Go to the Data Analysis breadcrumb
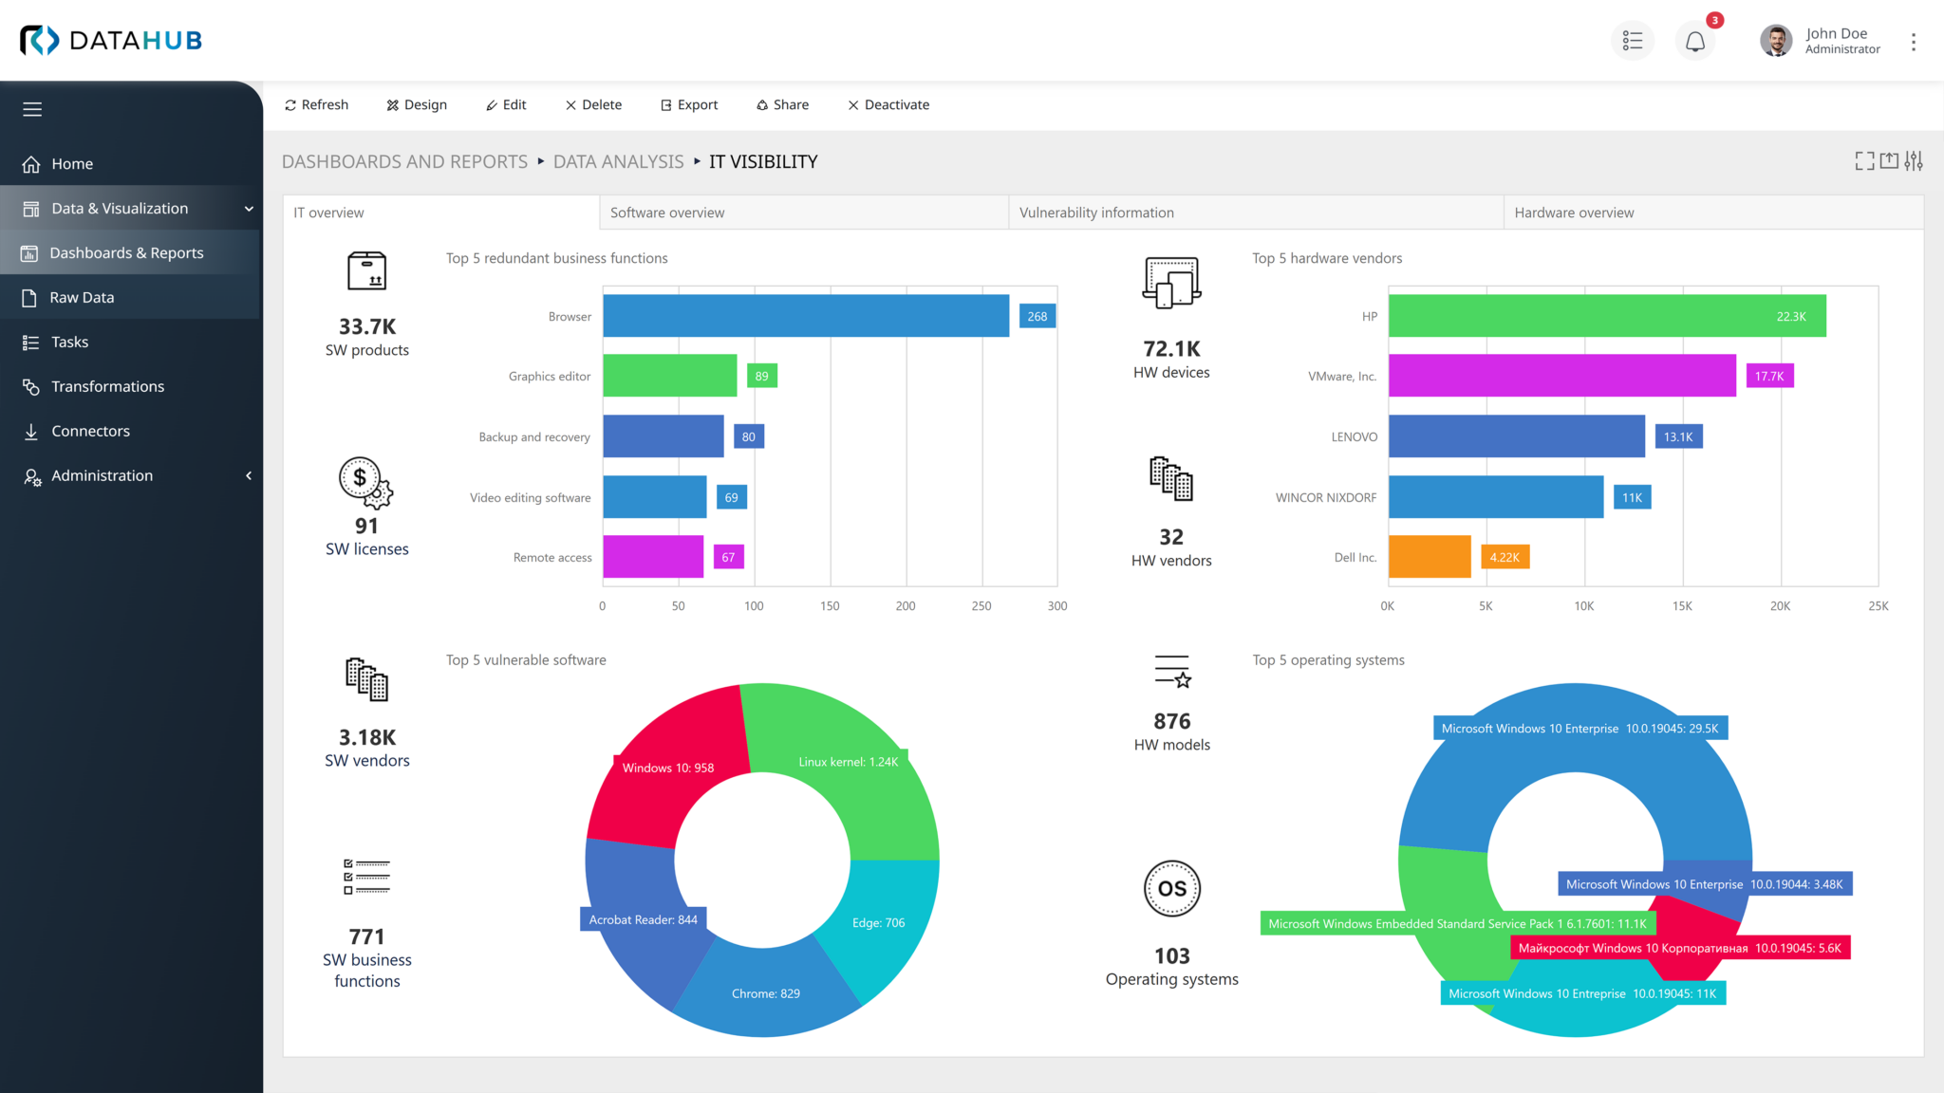 point(618,161)
